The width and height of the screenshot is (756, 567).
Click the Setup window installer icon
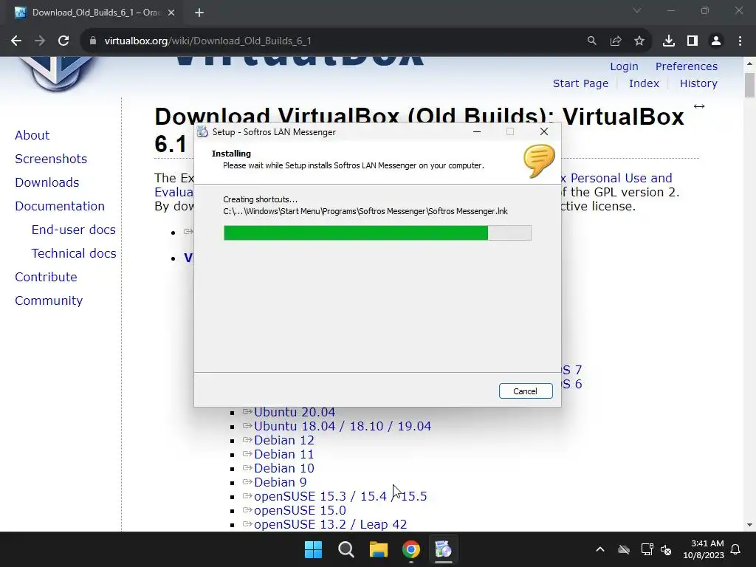point(202,132)
